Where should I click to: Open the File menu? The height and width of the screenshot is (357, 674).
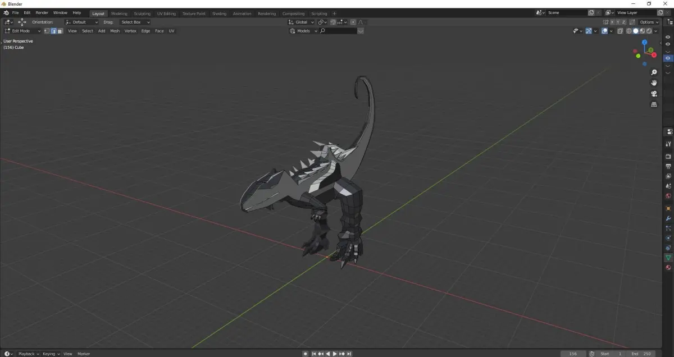coord(15,13)
